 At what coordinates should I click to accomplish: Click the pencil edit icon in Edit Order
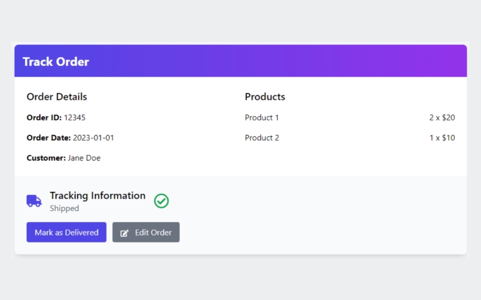(x=124, y=233)
